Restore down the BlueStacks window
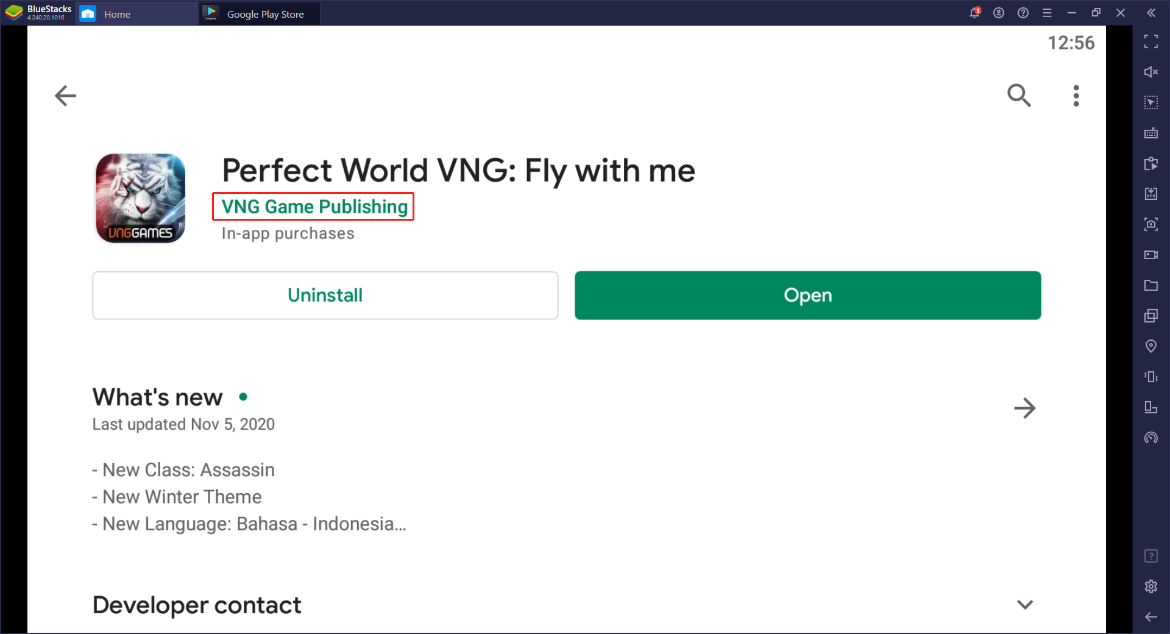Image resolution: width=1170 pixels, height=634 pixels. tap(1096, 13)
